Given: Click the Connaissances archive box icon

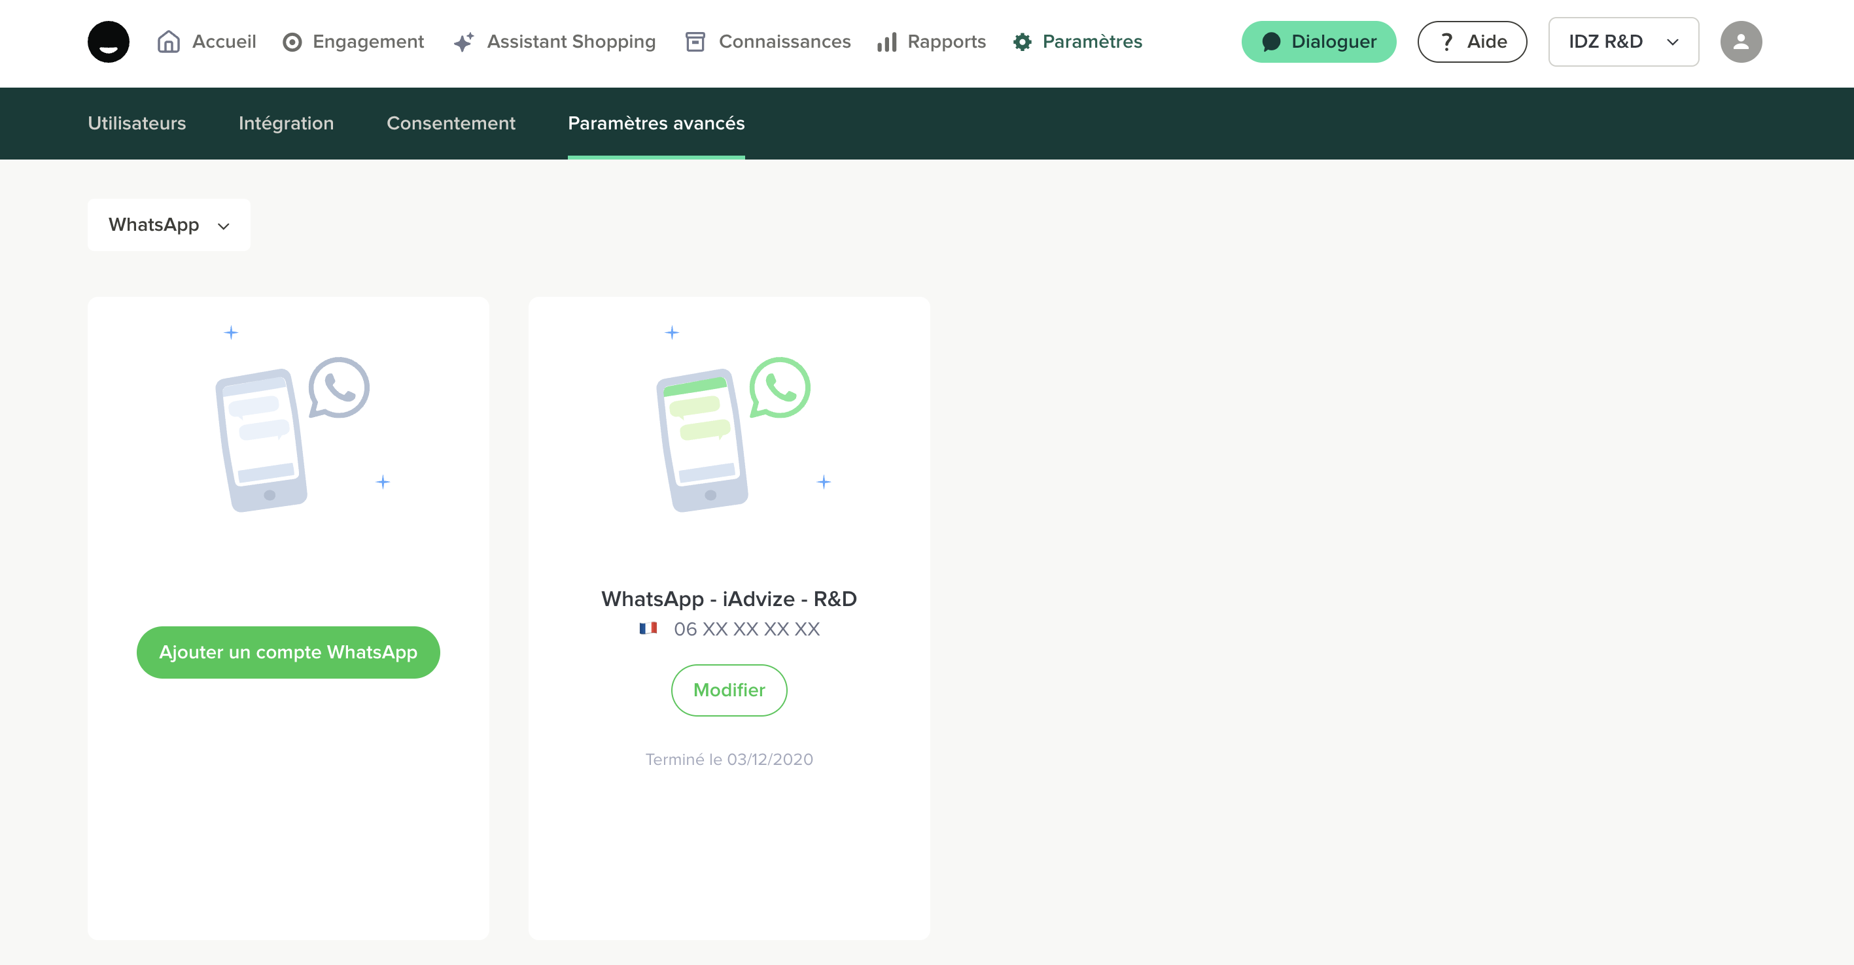Looking at the screenshot, I should (x=695, y=42).
